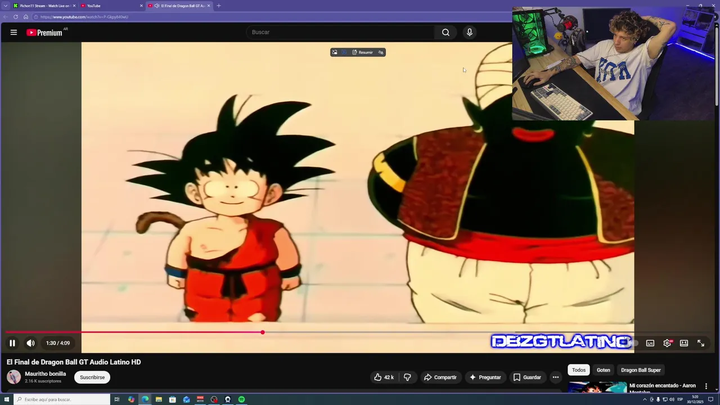The image size is (720, 405).
Task: Open options for Mi corazón encantado video
Action: point(706,386)
